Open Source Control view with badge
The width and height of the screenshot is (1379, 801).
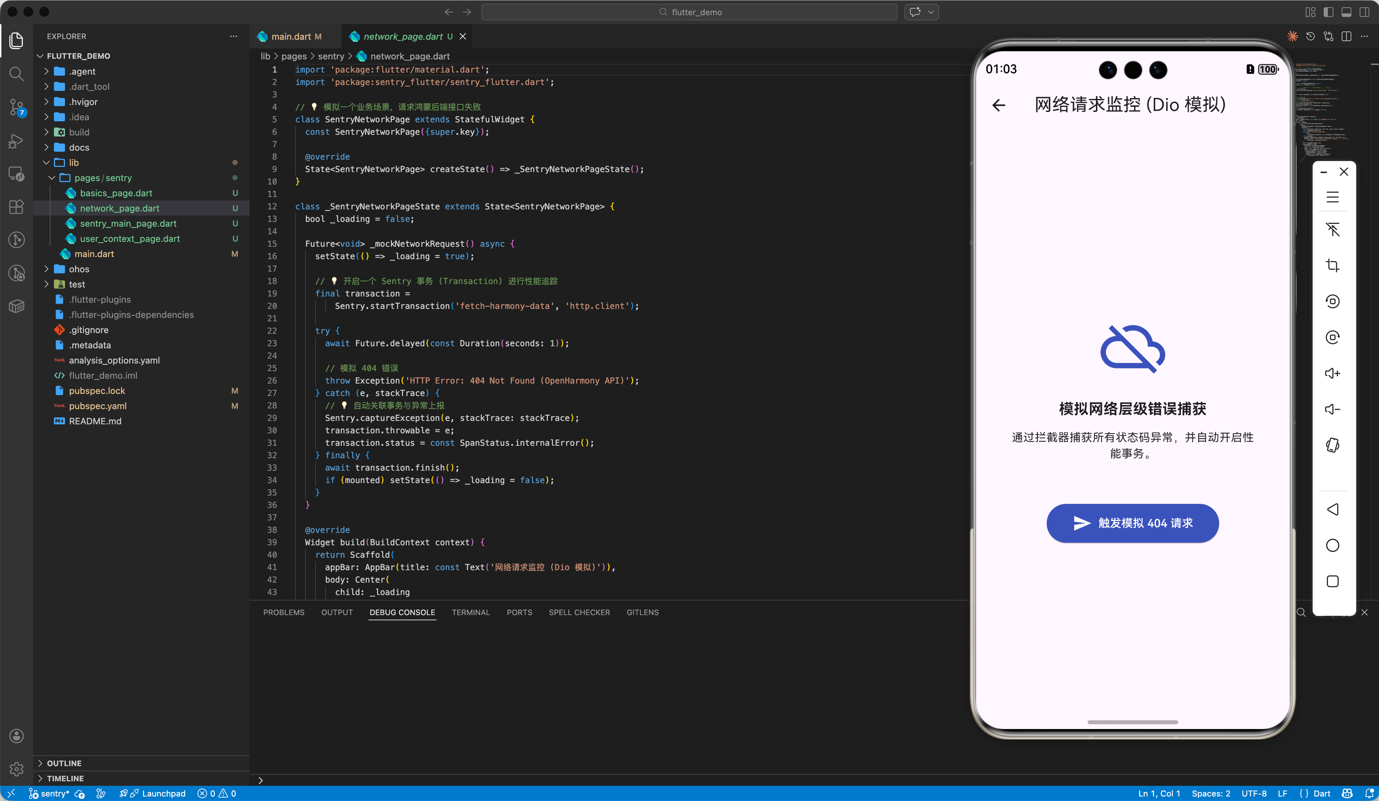[17, 107]
